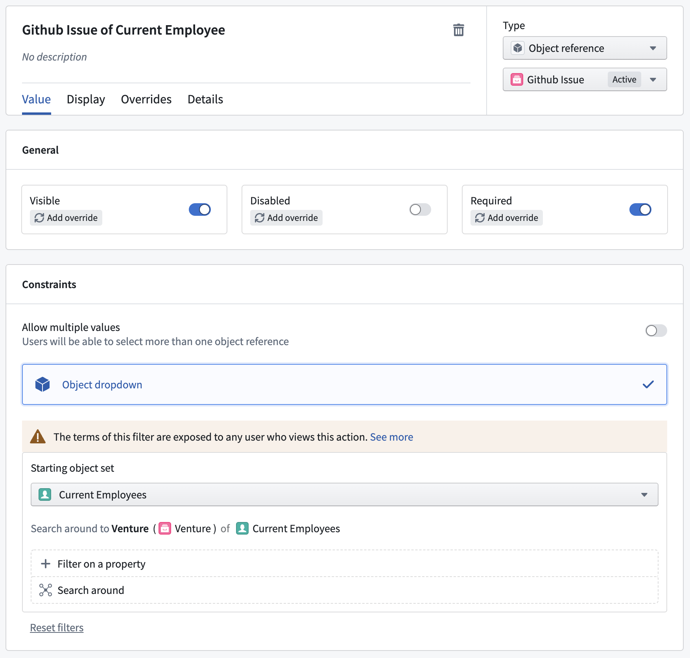Image resolution: width=690 pixels, height=658 pixels.
Task: Click the Github Issue of Current Employee title
Action: coord(124,30)
